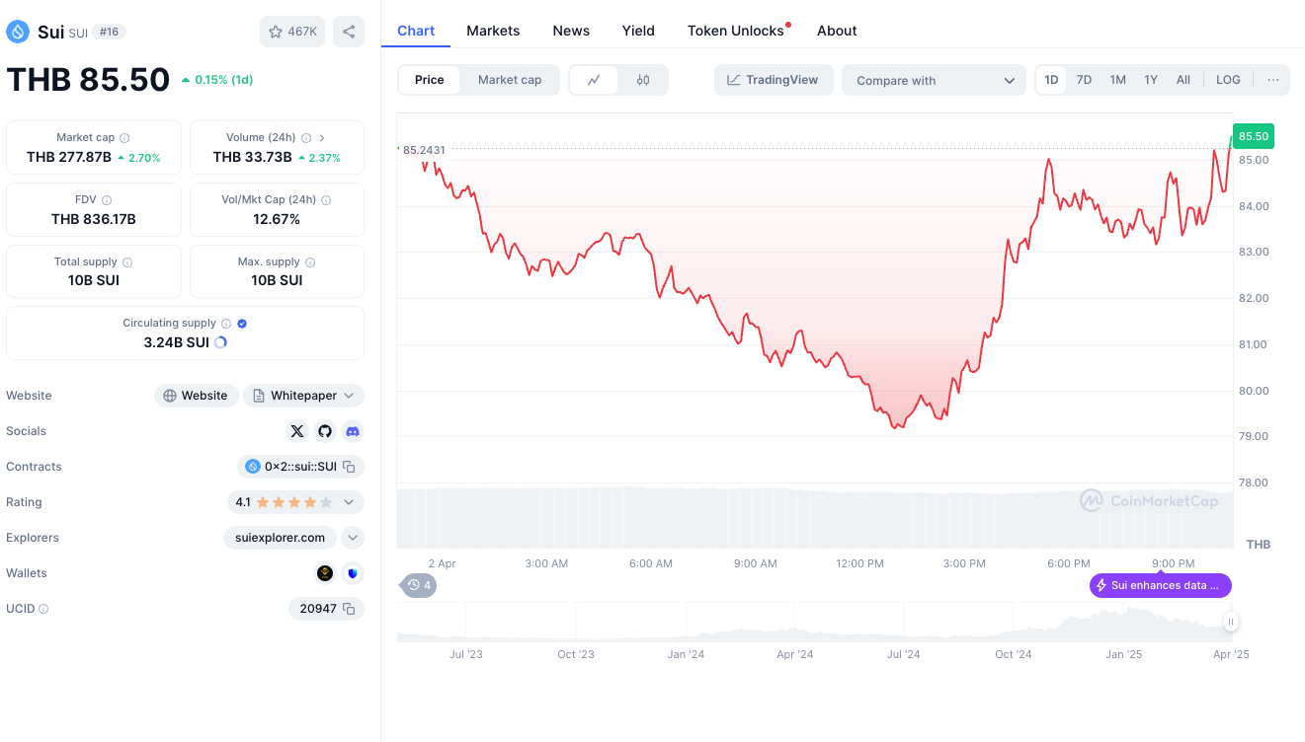Image resolution: width=1305 pixels, height=742 pixels.
Task: Open UCID info icon
Action: [43, 609]
